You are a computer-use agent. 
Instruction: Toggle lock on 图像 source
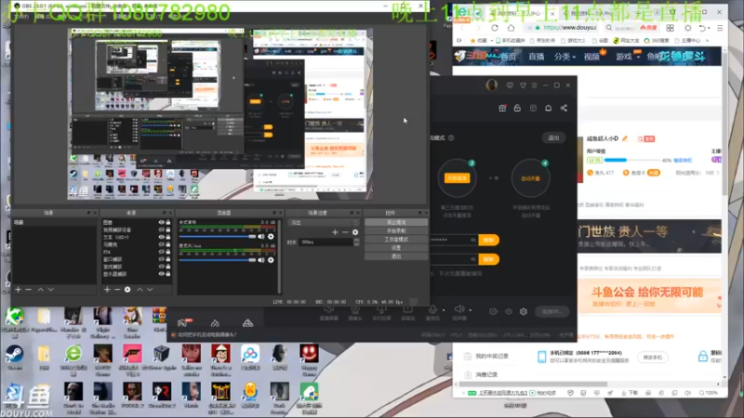[168, 222]
